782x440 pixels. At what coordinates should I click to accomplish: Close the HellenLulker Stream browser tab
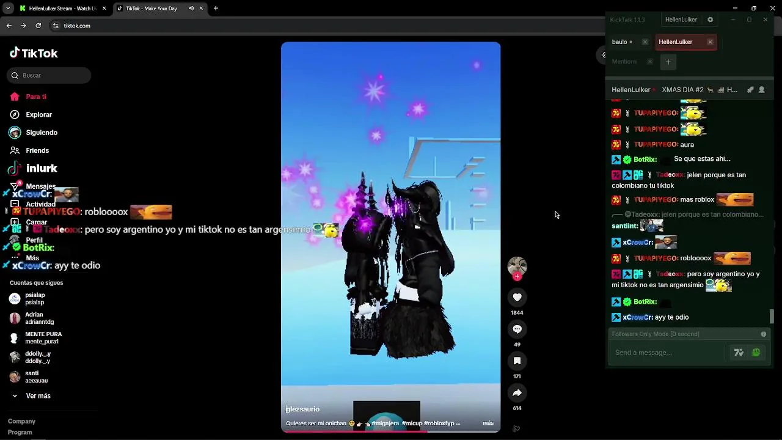pyautogui.click(x=104, y=9)
